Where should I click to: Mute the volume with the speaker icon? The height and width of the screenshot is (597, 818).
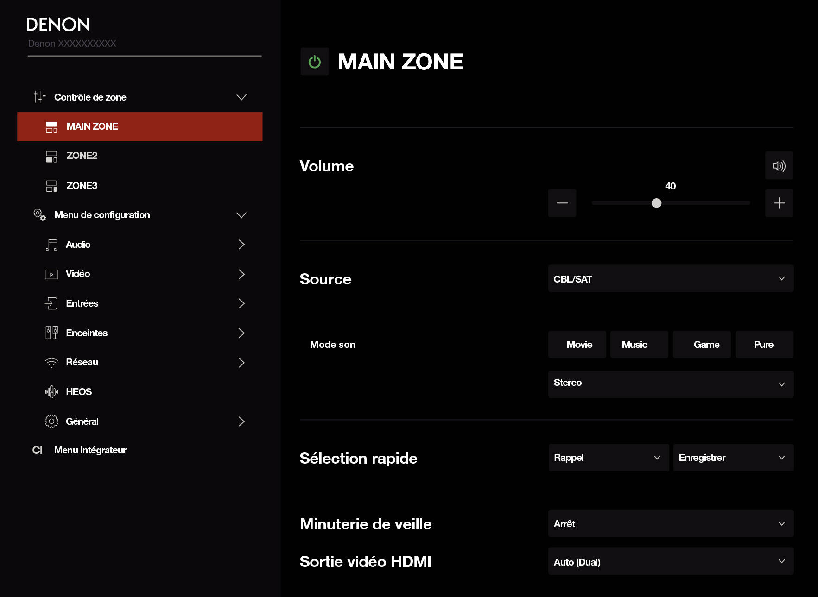779,166
